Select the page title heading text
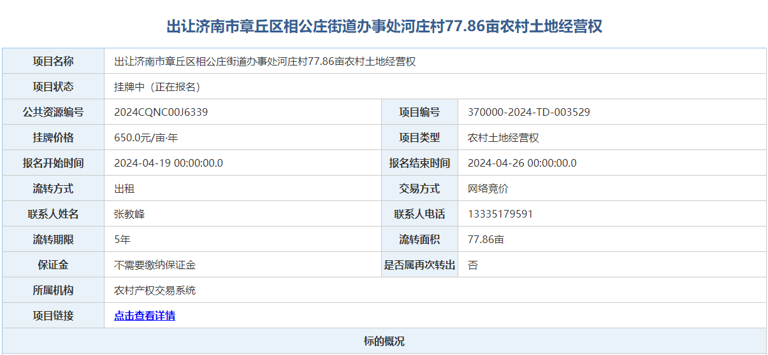Screen dimensions: 768x355 coord(384,26)
